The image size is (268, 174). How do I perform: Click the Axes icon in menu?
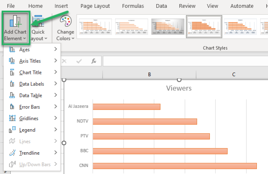[12, 49]
